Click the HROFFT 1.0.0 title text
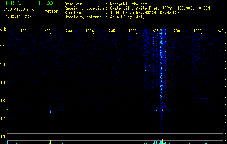This screenshot has height=144, width=227. [x=28, y=3]
